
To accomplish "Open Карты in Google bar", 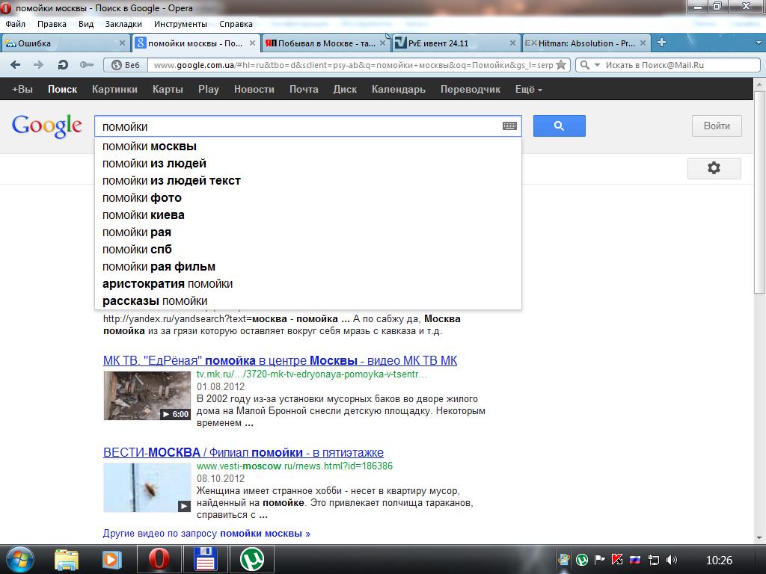I will (168, 90).
